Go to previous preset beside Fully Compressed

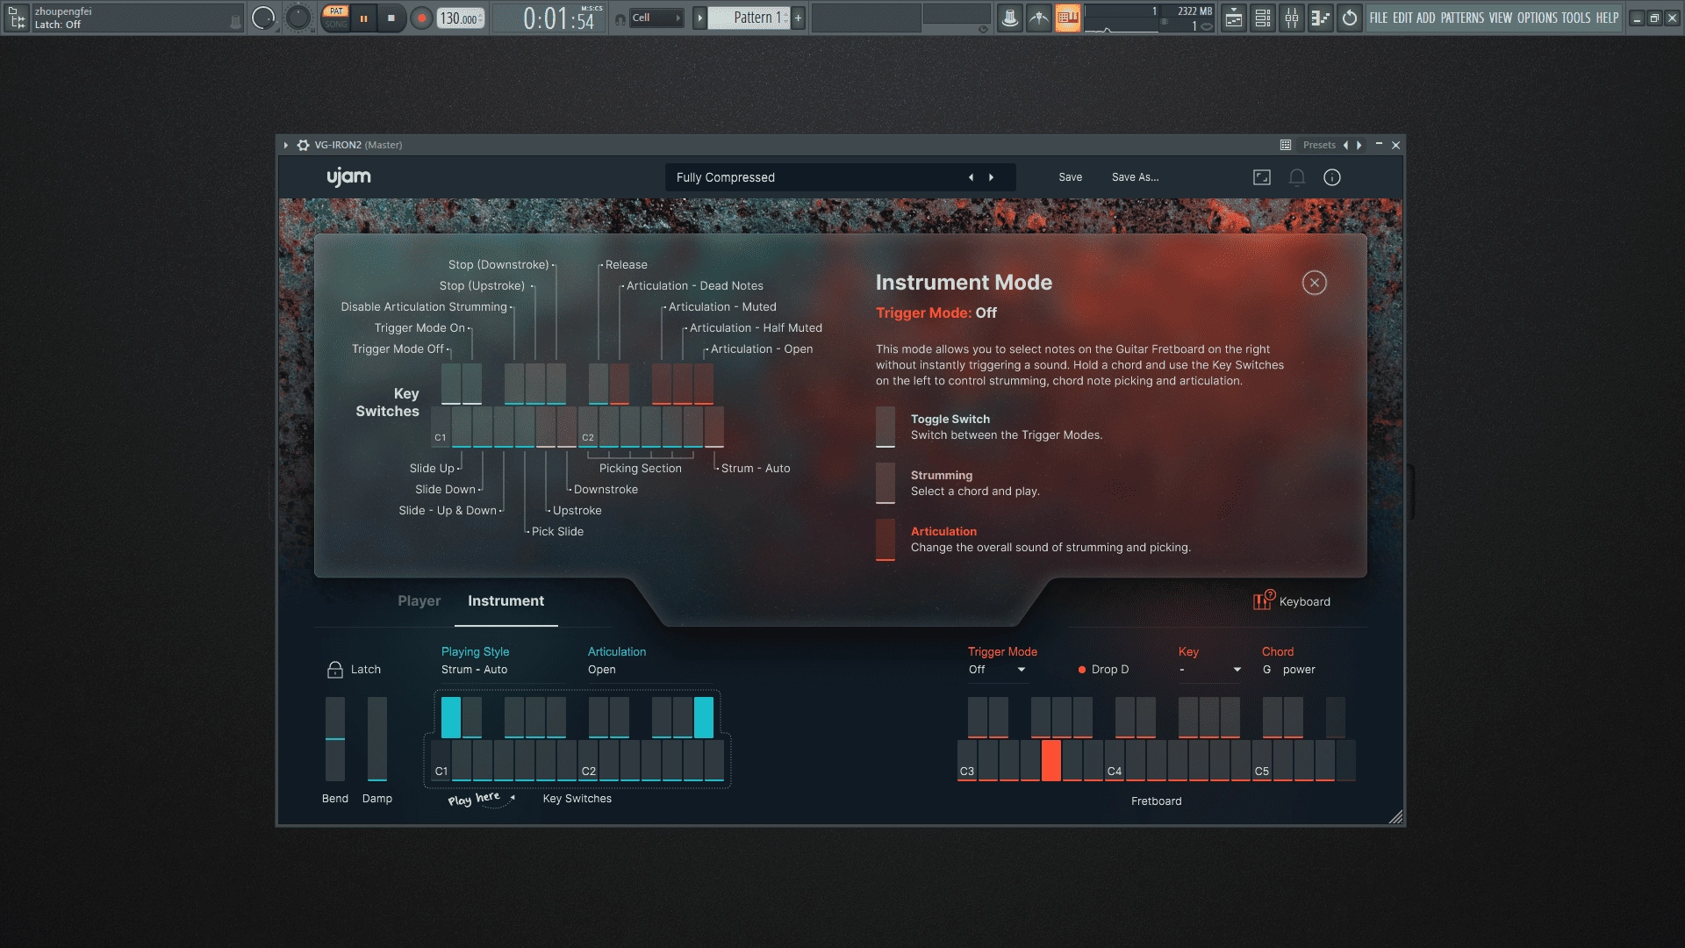pos(971,177)
